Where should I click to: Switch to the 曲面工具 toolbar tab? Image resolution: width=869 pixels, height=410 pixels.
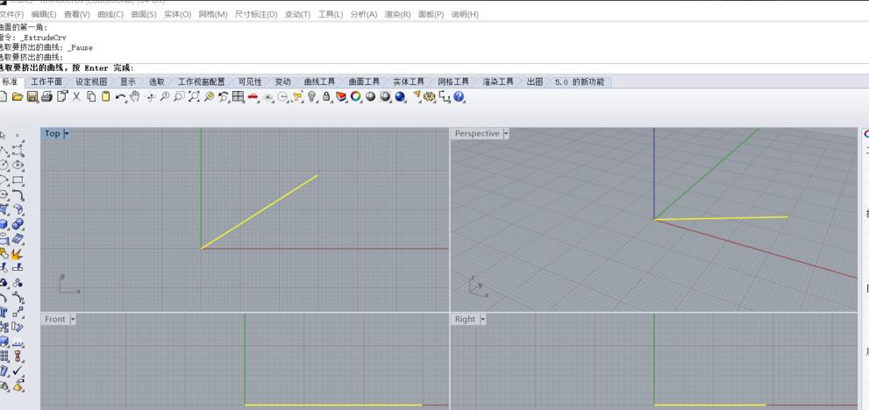(364, 82)
